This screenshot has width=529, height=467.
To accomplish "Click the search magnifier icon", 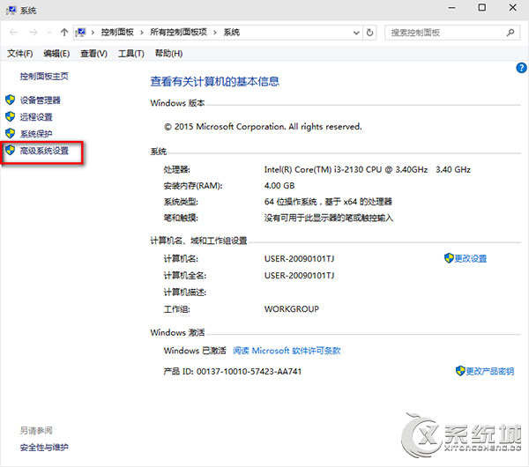I will coord(510,33).
